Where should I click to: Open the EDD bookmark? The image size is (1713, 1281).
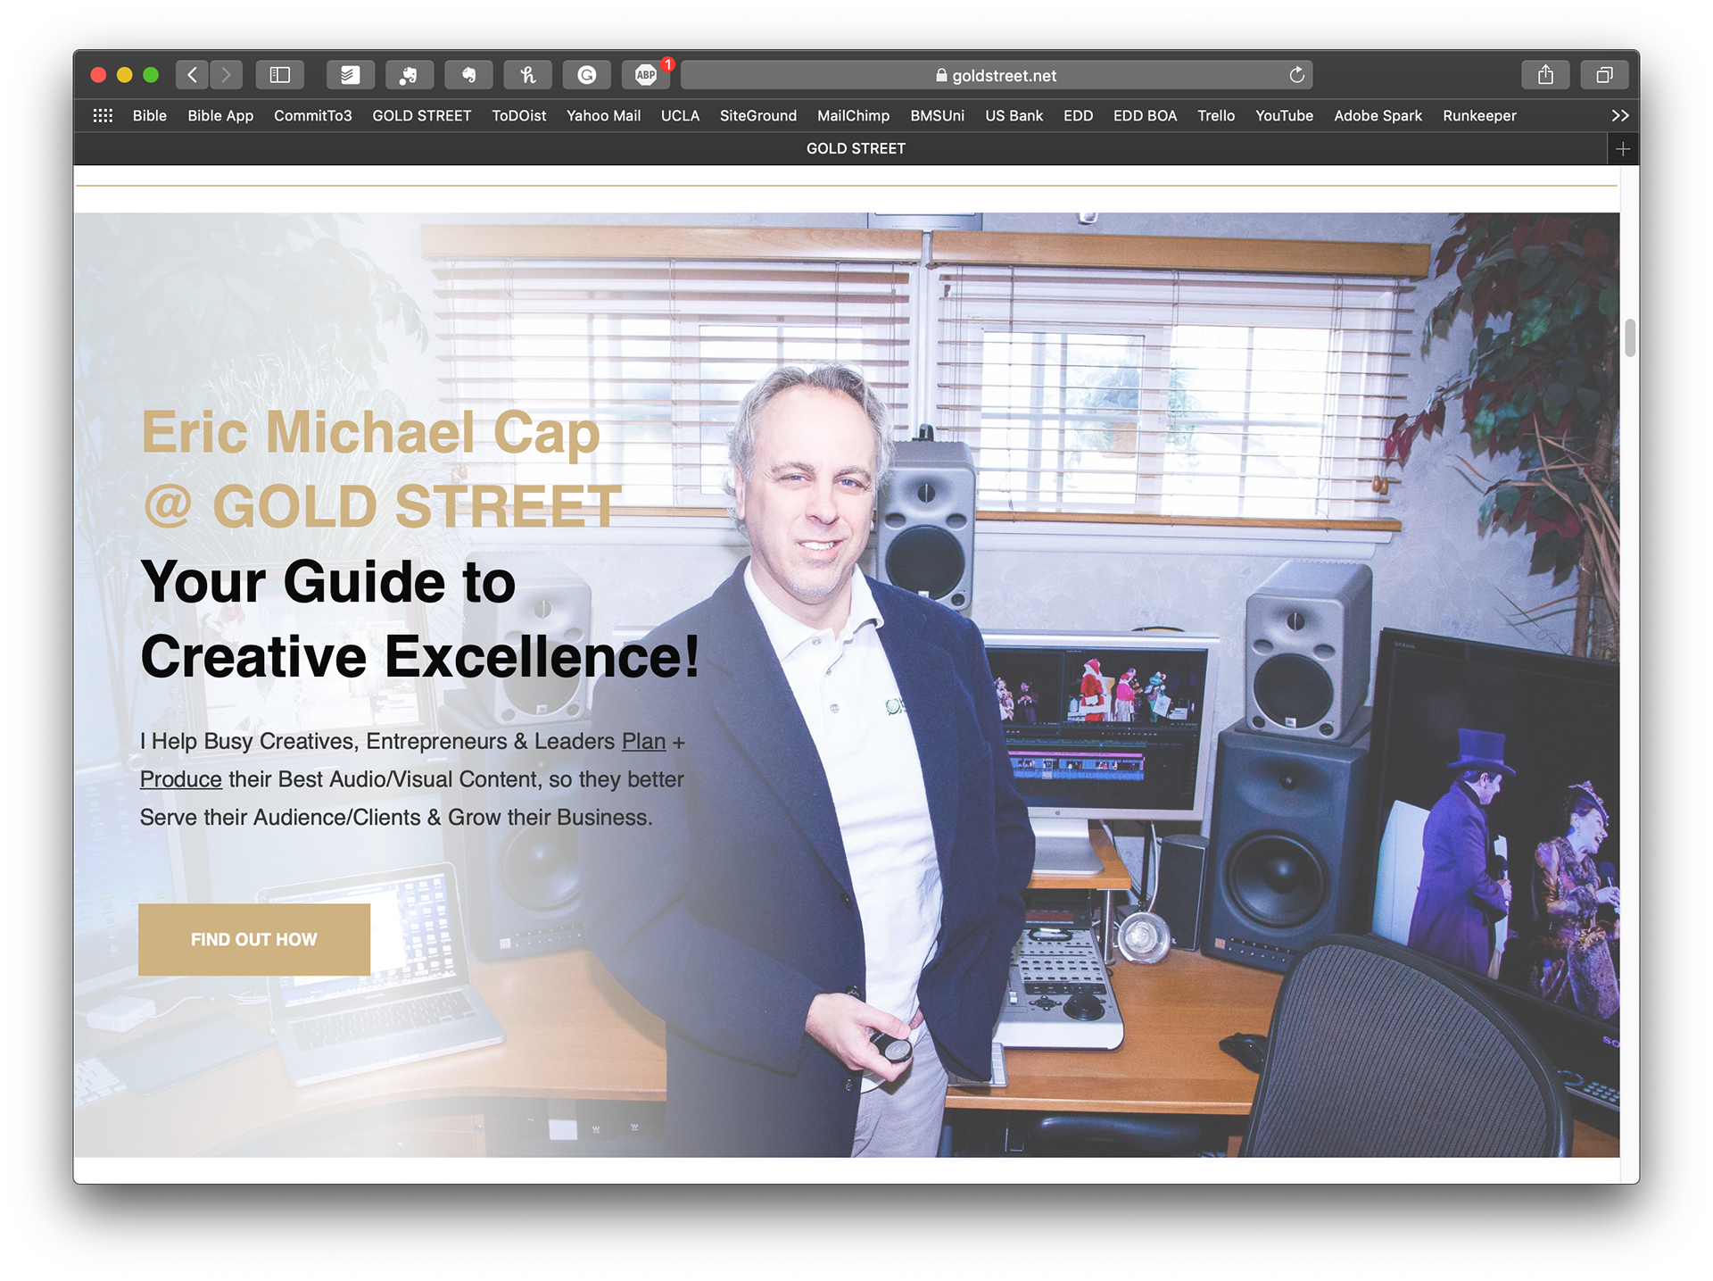(x=1079, y=115)
